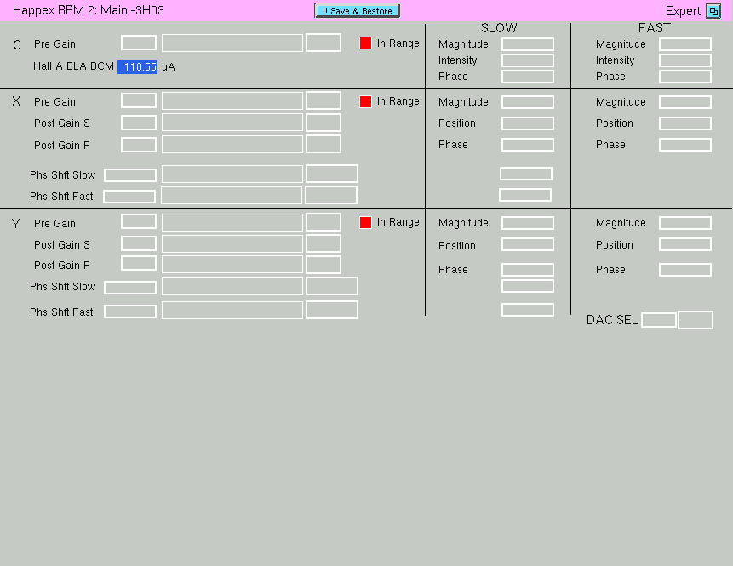The width and height of the screenshot is (733, 566).
Task: Click the SLOW Magnitude field in X section
Action: tap(528, 102)
